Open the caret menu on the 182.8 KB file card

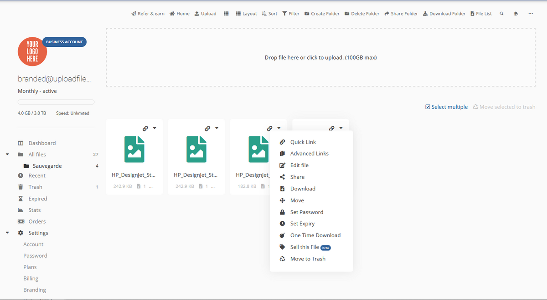click(279, 128)
